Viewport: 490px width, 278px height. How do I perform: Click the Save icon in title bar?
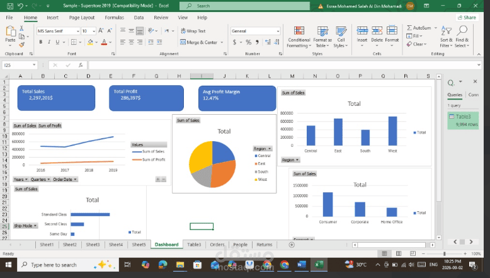(10, 6)
